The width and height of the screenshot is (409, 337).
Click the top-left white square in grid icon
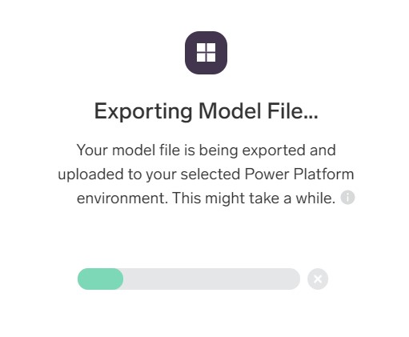click(201, 47)
